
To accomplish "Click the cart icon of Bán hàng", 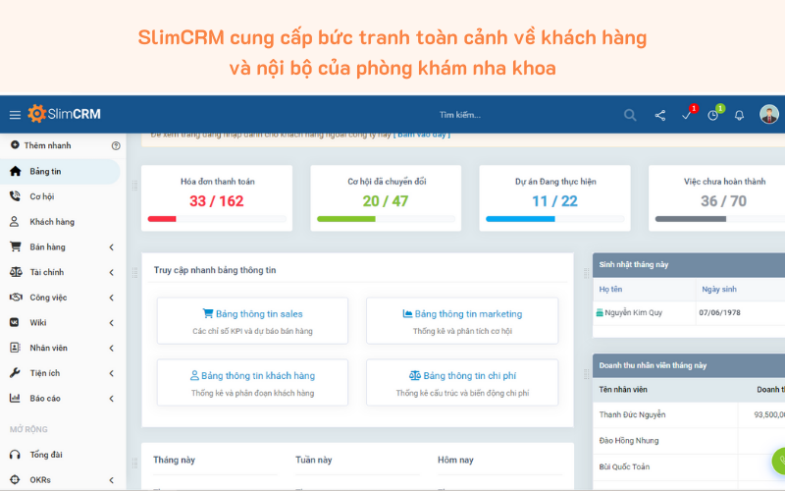I will [x=15, y=246].
